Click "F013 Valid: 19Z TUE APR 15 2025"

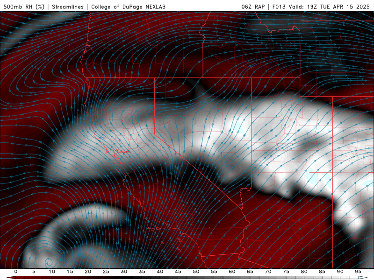321,7
